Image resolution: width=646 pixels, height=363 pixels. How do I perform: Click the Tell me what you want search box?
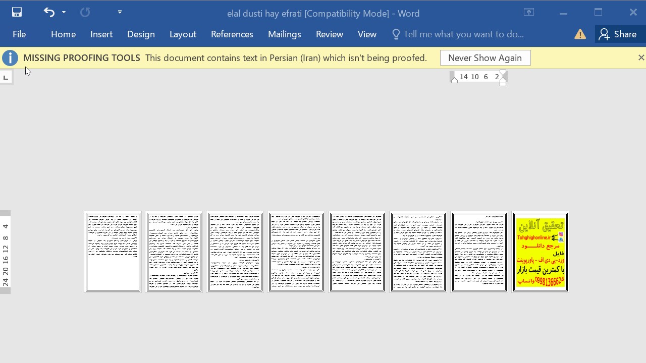(458, 34)
